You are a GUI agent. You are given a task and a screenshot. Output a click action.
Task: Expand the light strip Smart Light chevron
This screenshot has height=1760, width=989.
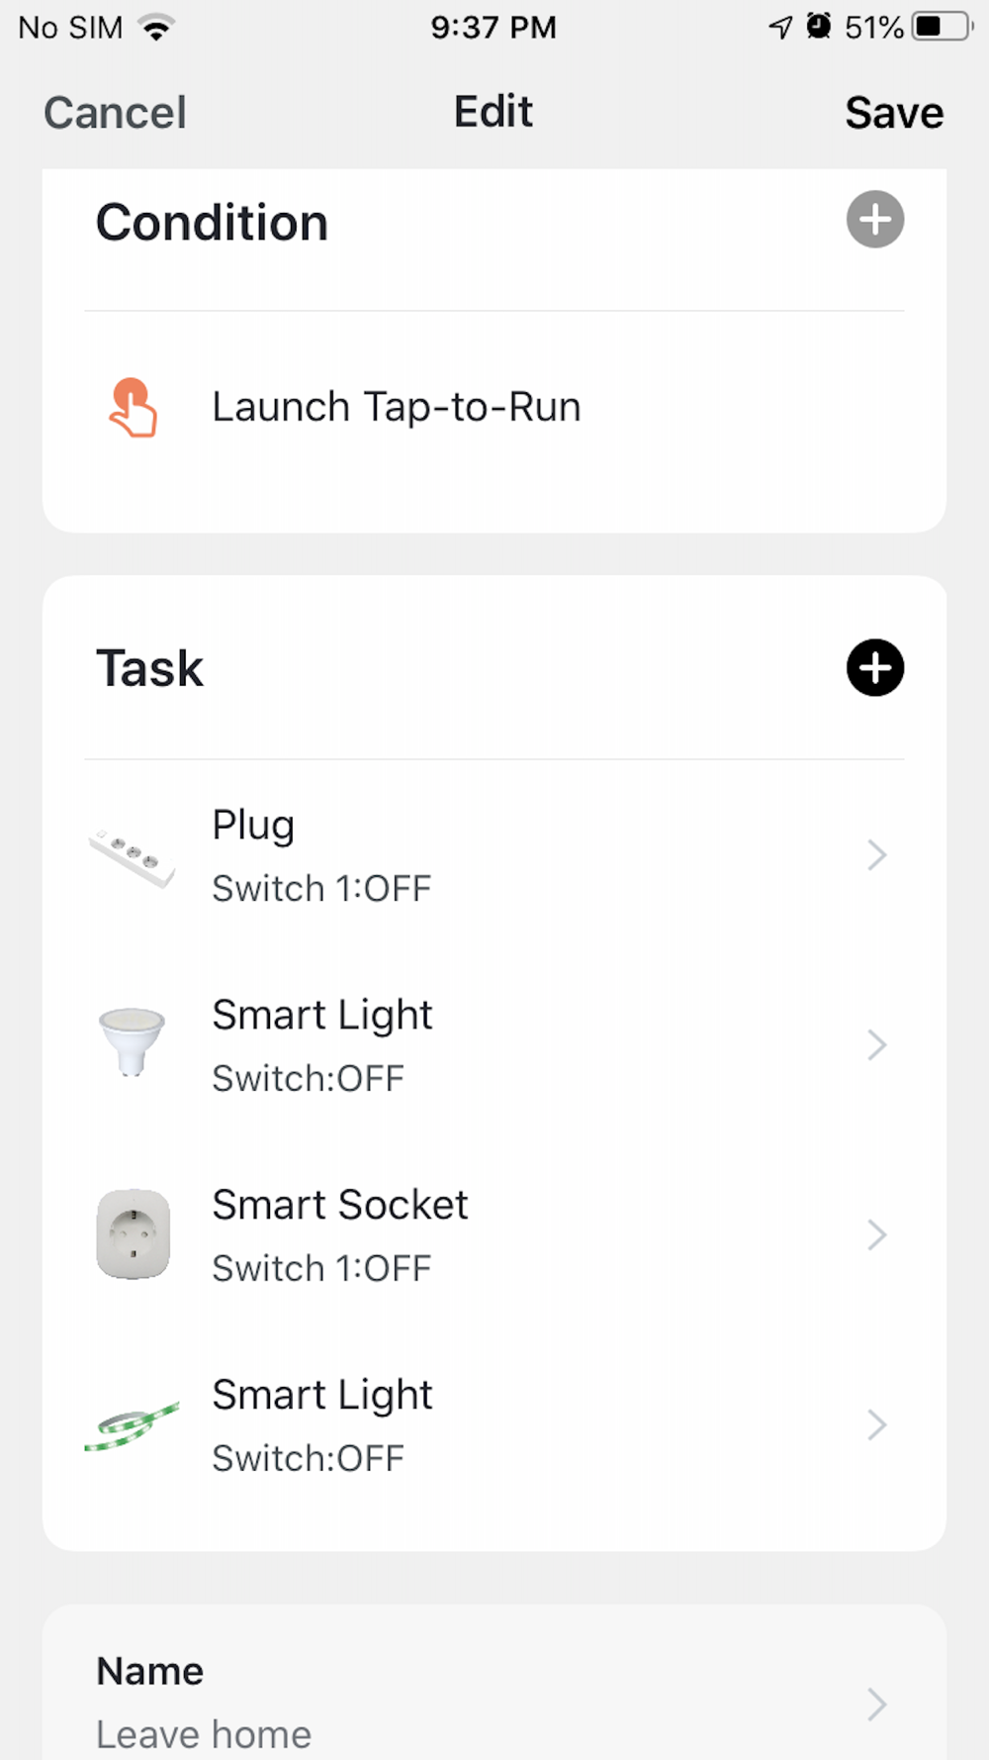tap(876, 1425)
